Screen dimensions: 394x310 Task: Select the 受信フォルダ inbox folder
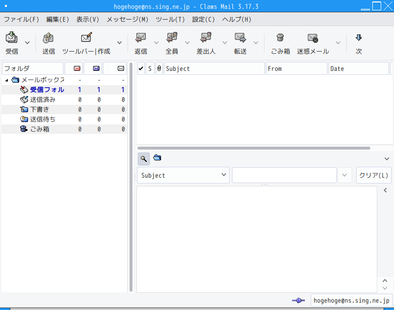(64, 90)
